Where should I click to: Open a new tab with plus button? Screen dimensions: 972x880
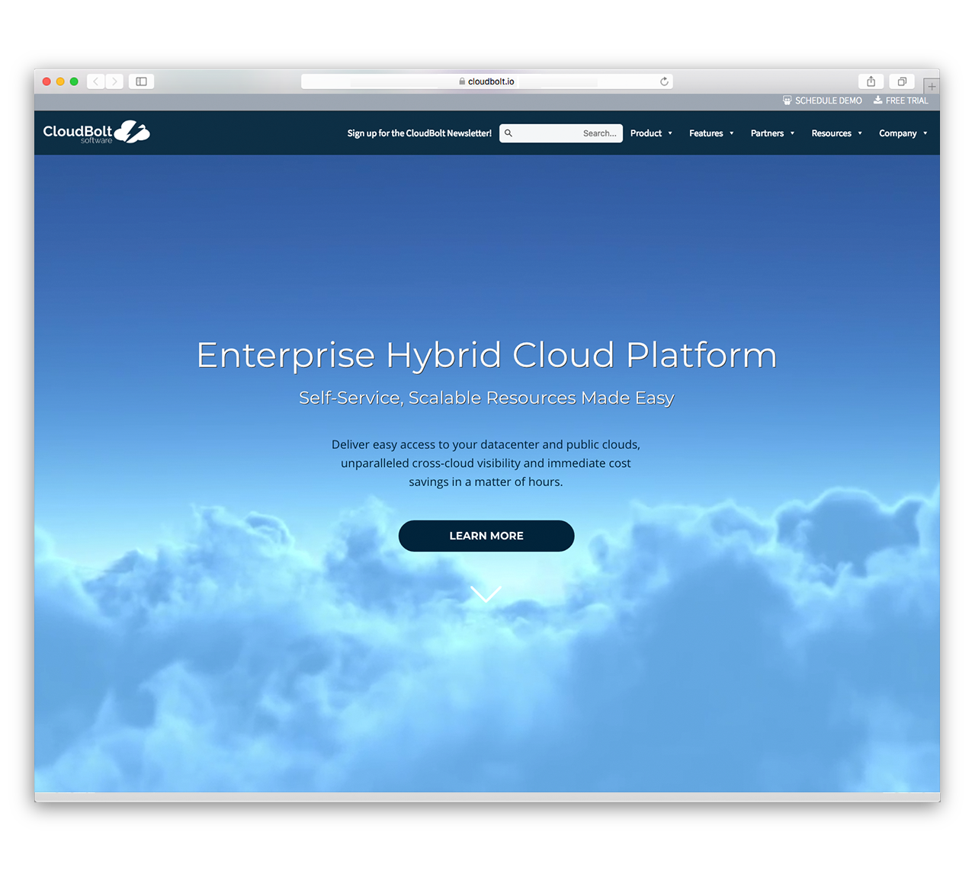932,86
